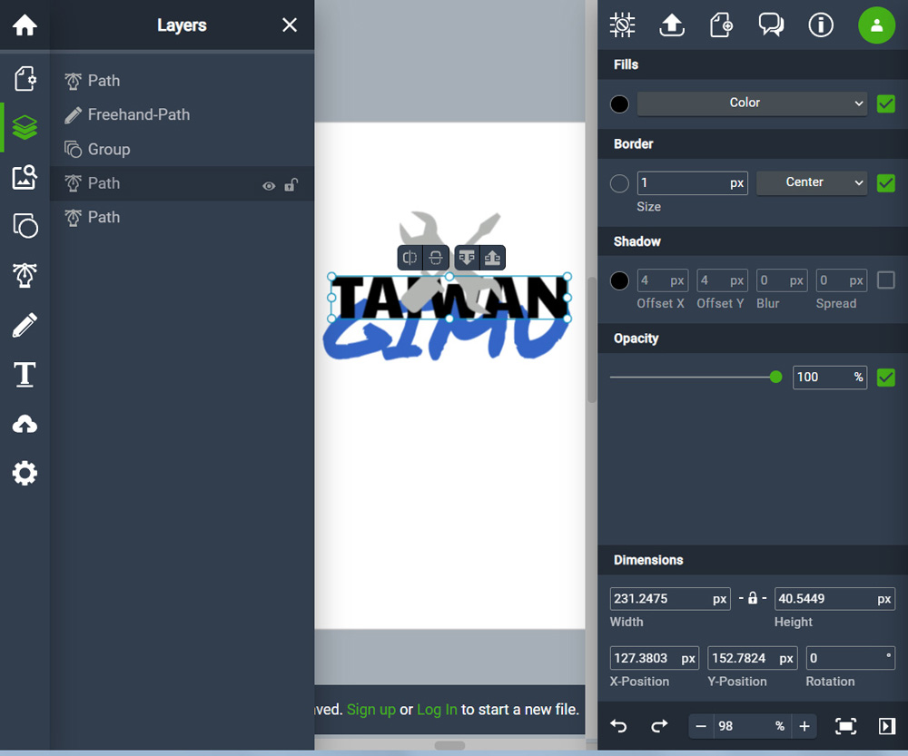Send selection backward on canvas toolbar
The height and width of the screenshot is (756, 908).
[x=467, y=258]
